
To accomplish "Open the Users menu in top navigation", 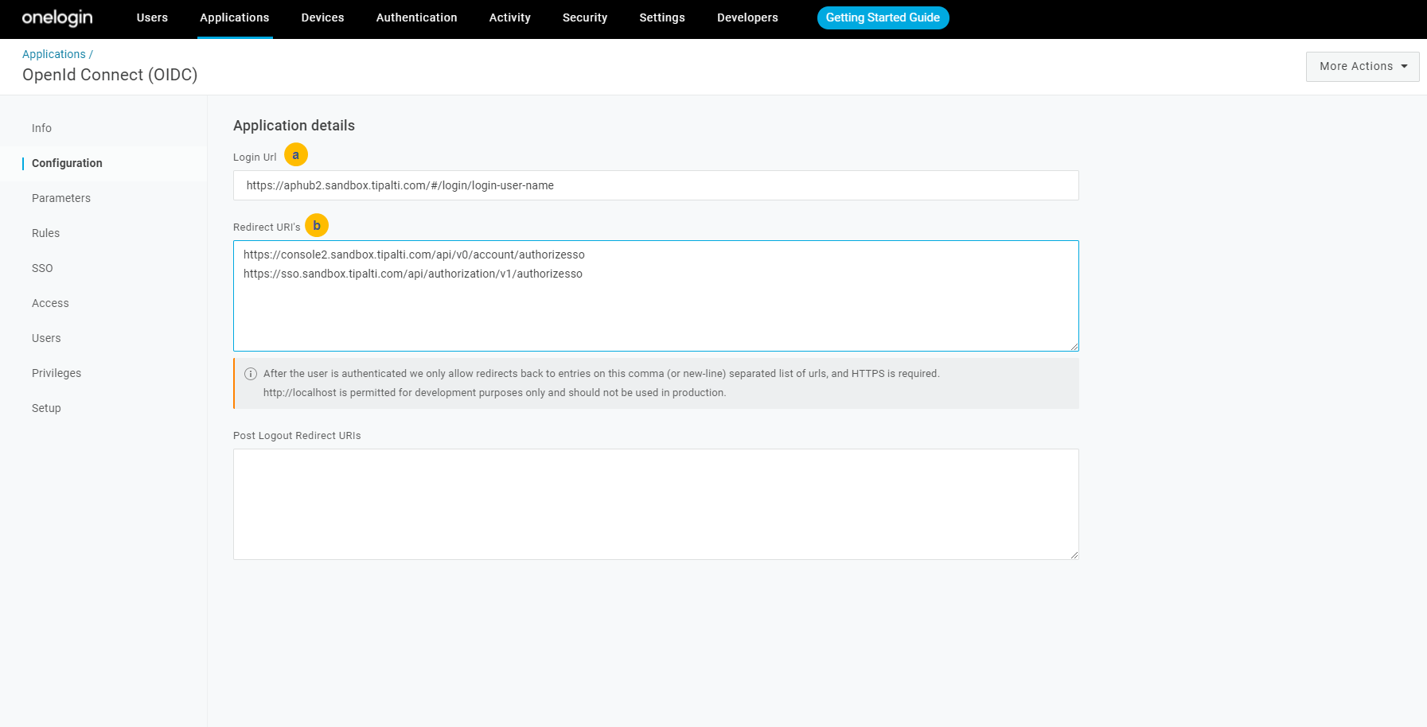I will [x=152, y=17].
